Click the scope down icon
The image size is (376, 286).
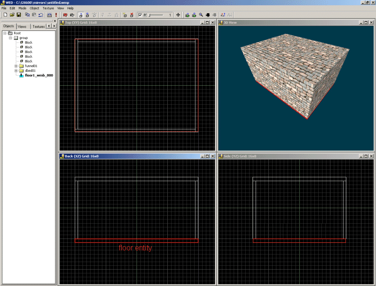(125, 15)
